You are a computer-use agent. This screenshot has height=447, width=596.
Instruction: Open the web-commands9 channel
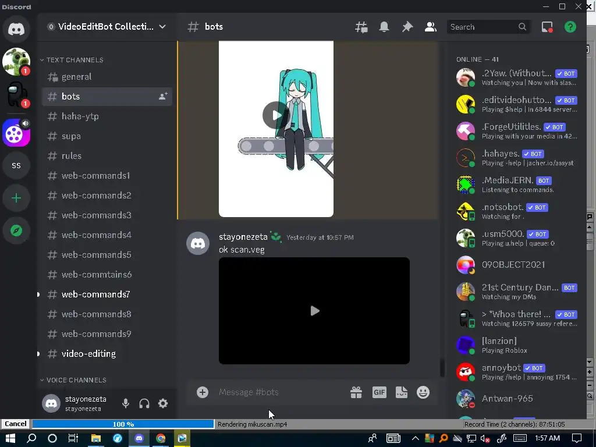(x=107, y=334)
